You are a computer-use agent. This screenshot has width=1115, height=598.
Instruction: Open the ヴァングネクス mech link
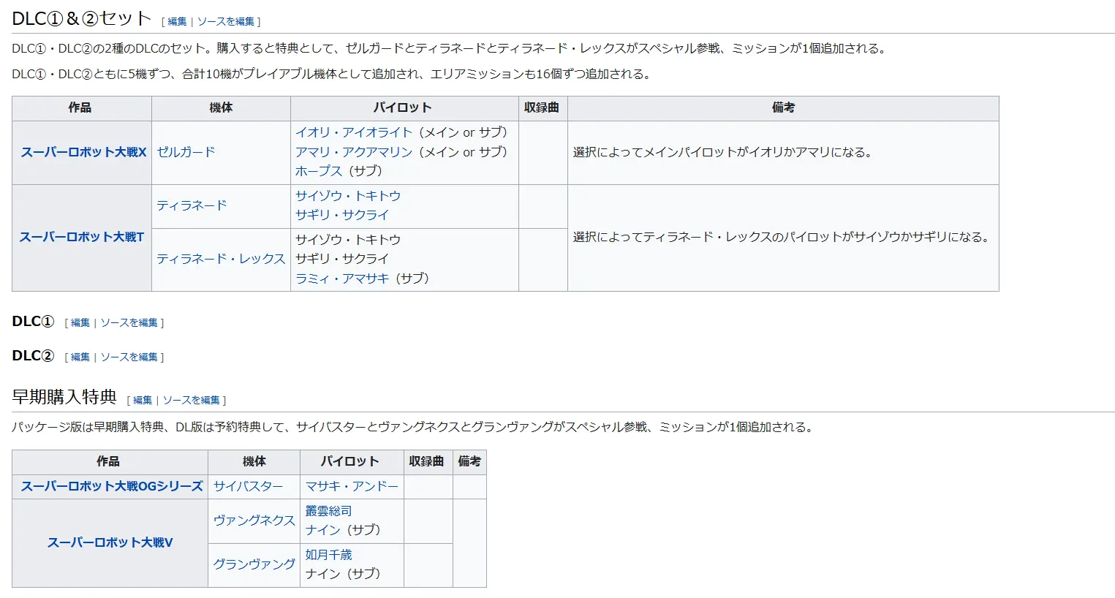tap(254, 521)
